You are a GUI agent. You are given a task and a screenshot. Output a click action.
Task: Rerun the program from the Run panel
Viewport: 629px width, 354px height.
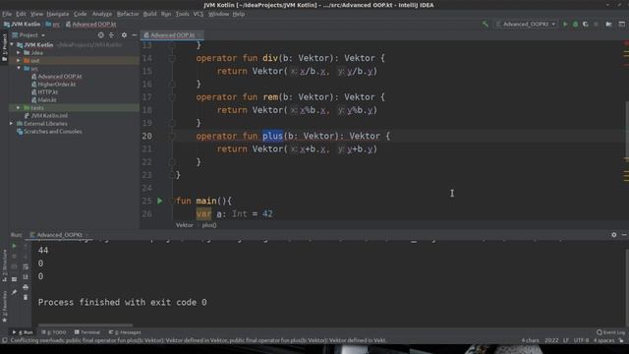click(x=14, y=246)
